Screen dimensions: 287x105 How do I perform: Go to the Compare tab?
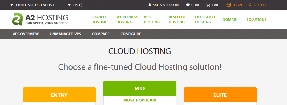[101, 34]
